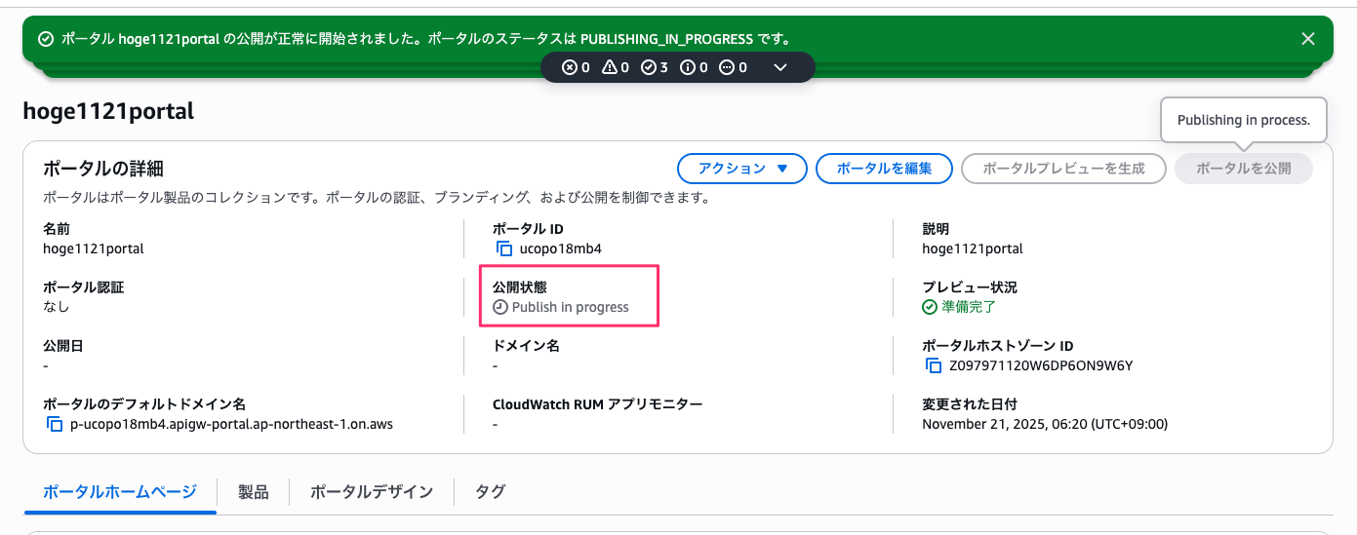Copy the portal default domain name
This screenshot has height=535, width=1357.
[55, 425]
